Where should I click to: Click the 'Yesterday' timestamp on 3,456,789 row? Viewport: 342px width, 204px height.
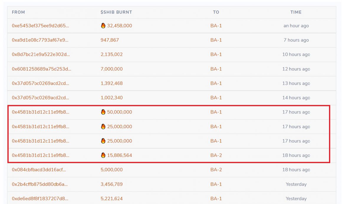coord(296,184)
